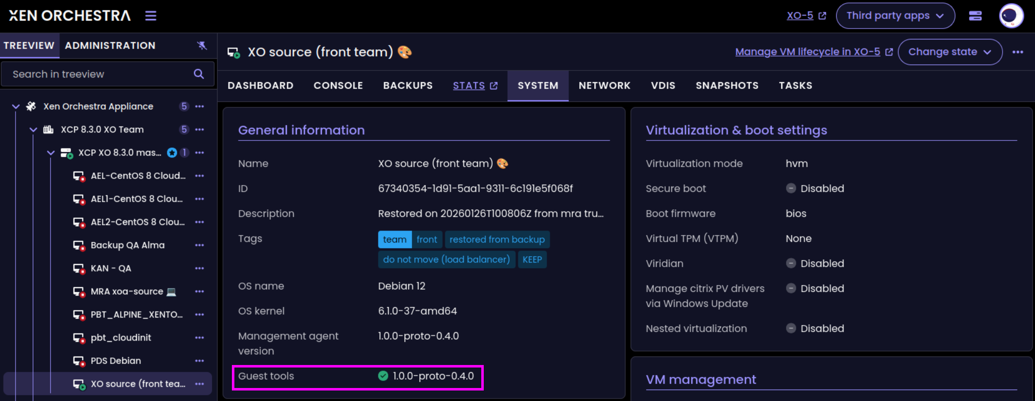
Task: Switch to the Administration tab
Action: (110, 45)
